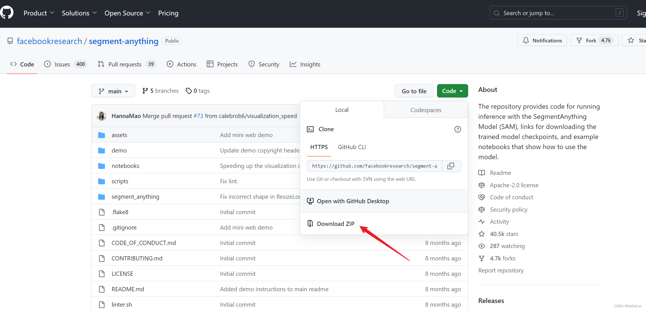Open the Security policy link
This screenshot has height=310, width=646.
click(x=509, y=210)
